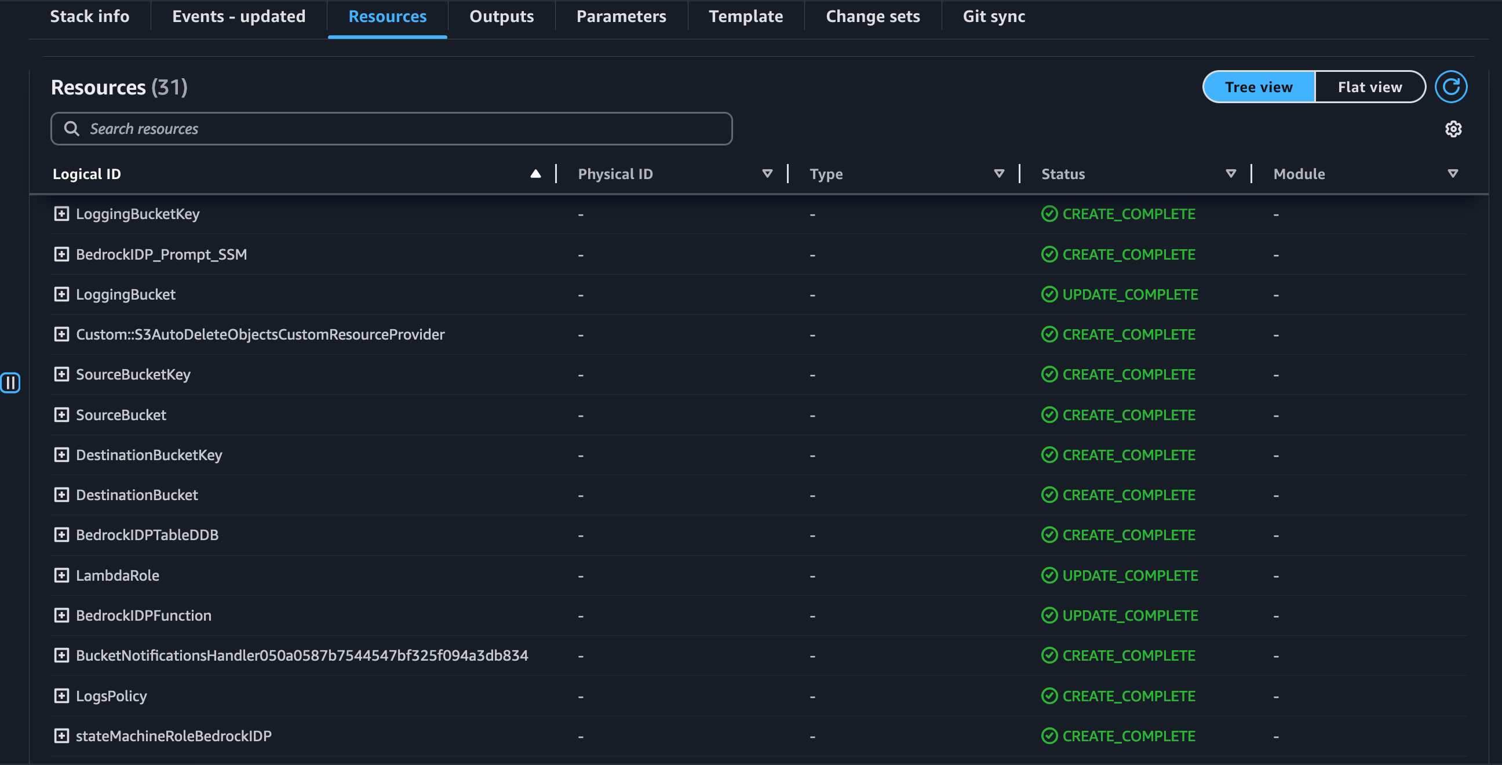Open the Events - updated tab
The height and width of the screenshot is (765, 1502).
[x=239, y=16]
